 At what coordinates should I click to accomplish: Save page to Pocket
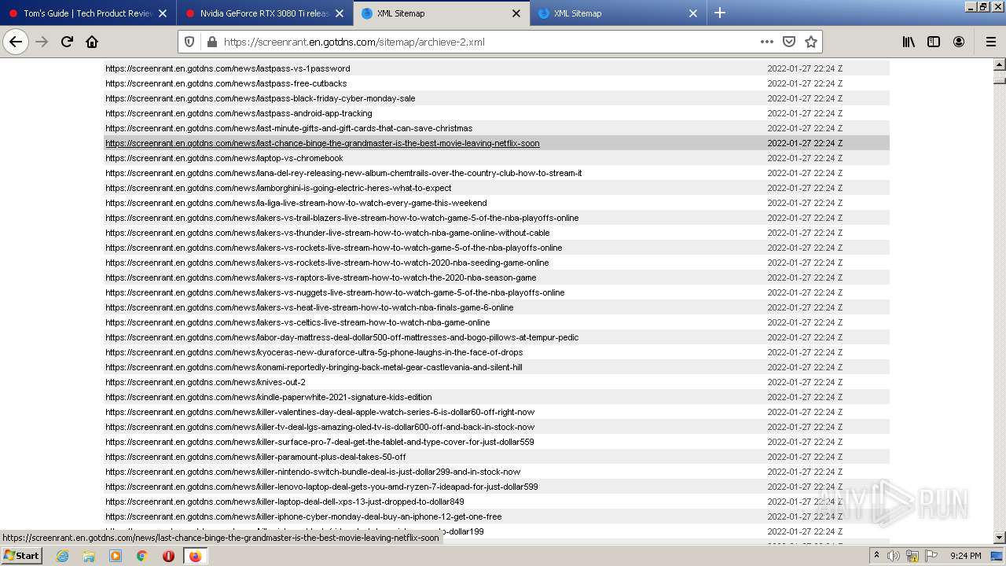coord(789,42)
